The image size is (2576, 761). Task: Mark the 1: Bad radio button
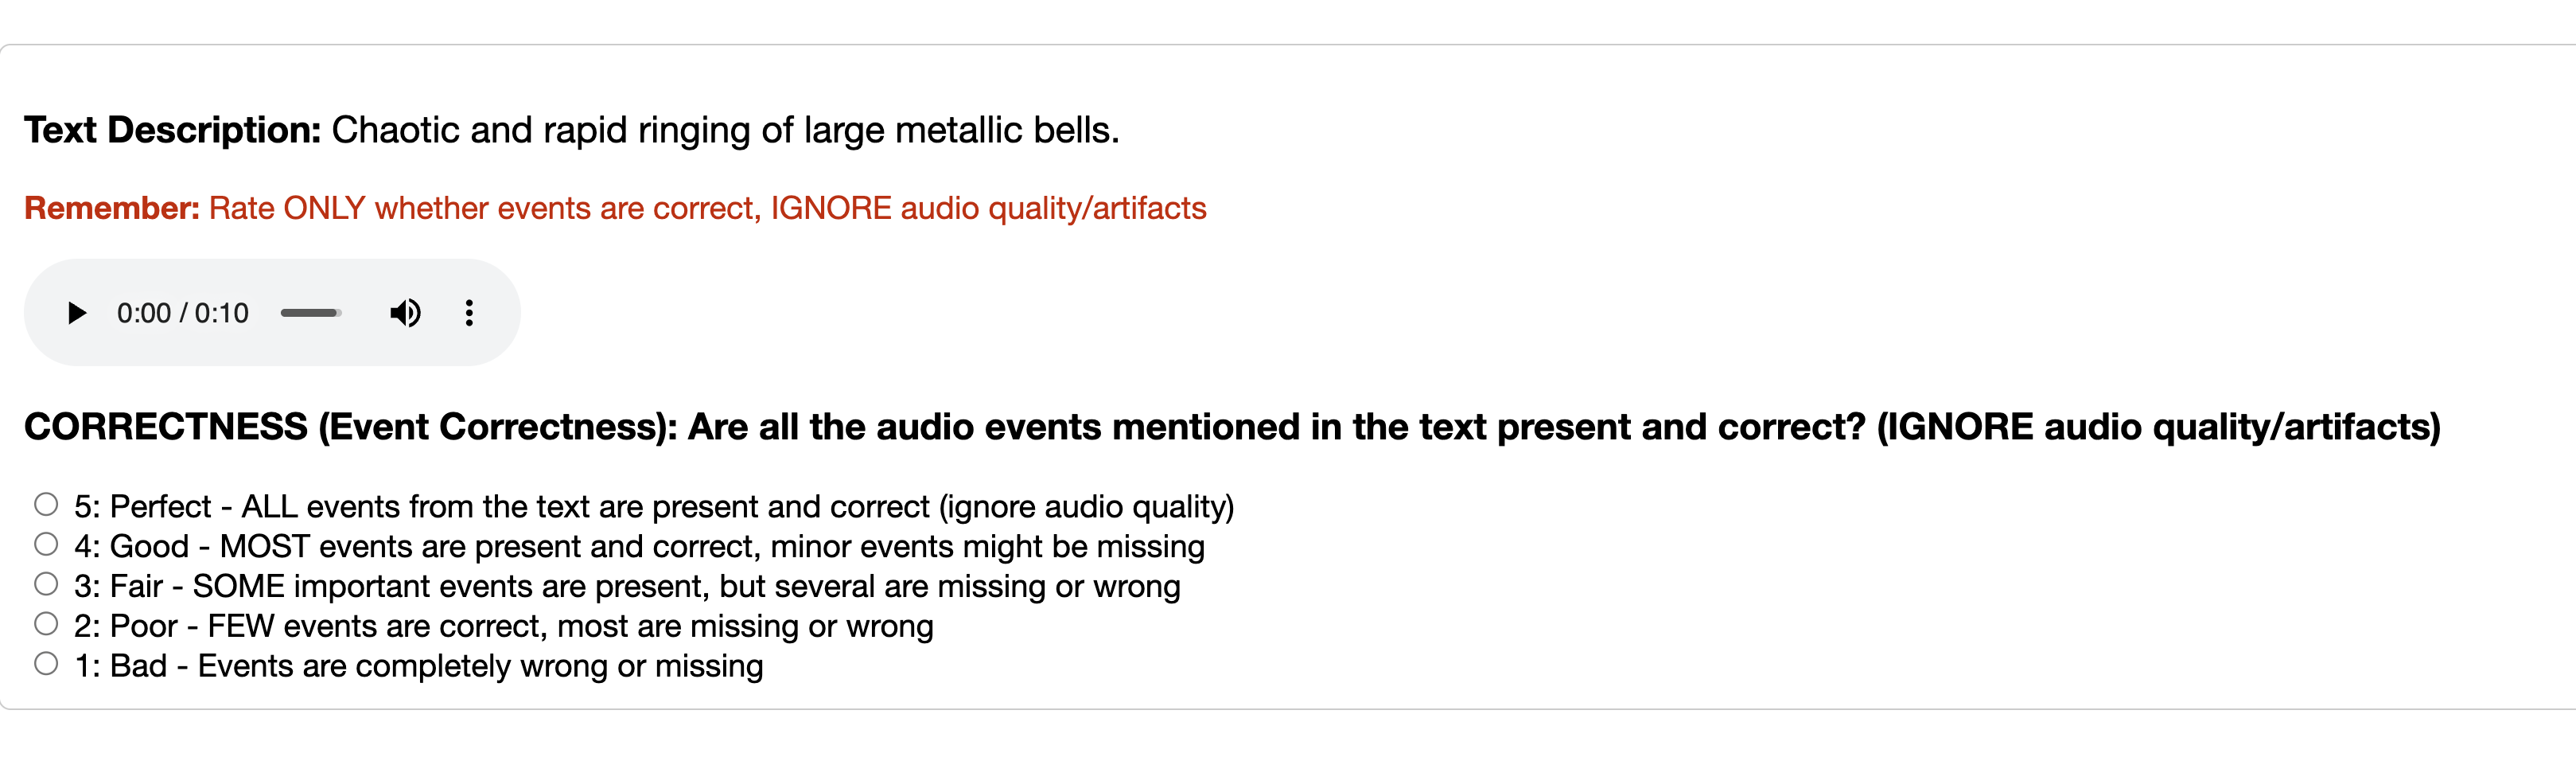click(46, 664)
